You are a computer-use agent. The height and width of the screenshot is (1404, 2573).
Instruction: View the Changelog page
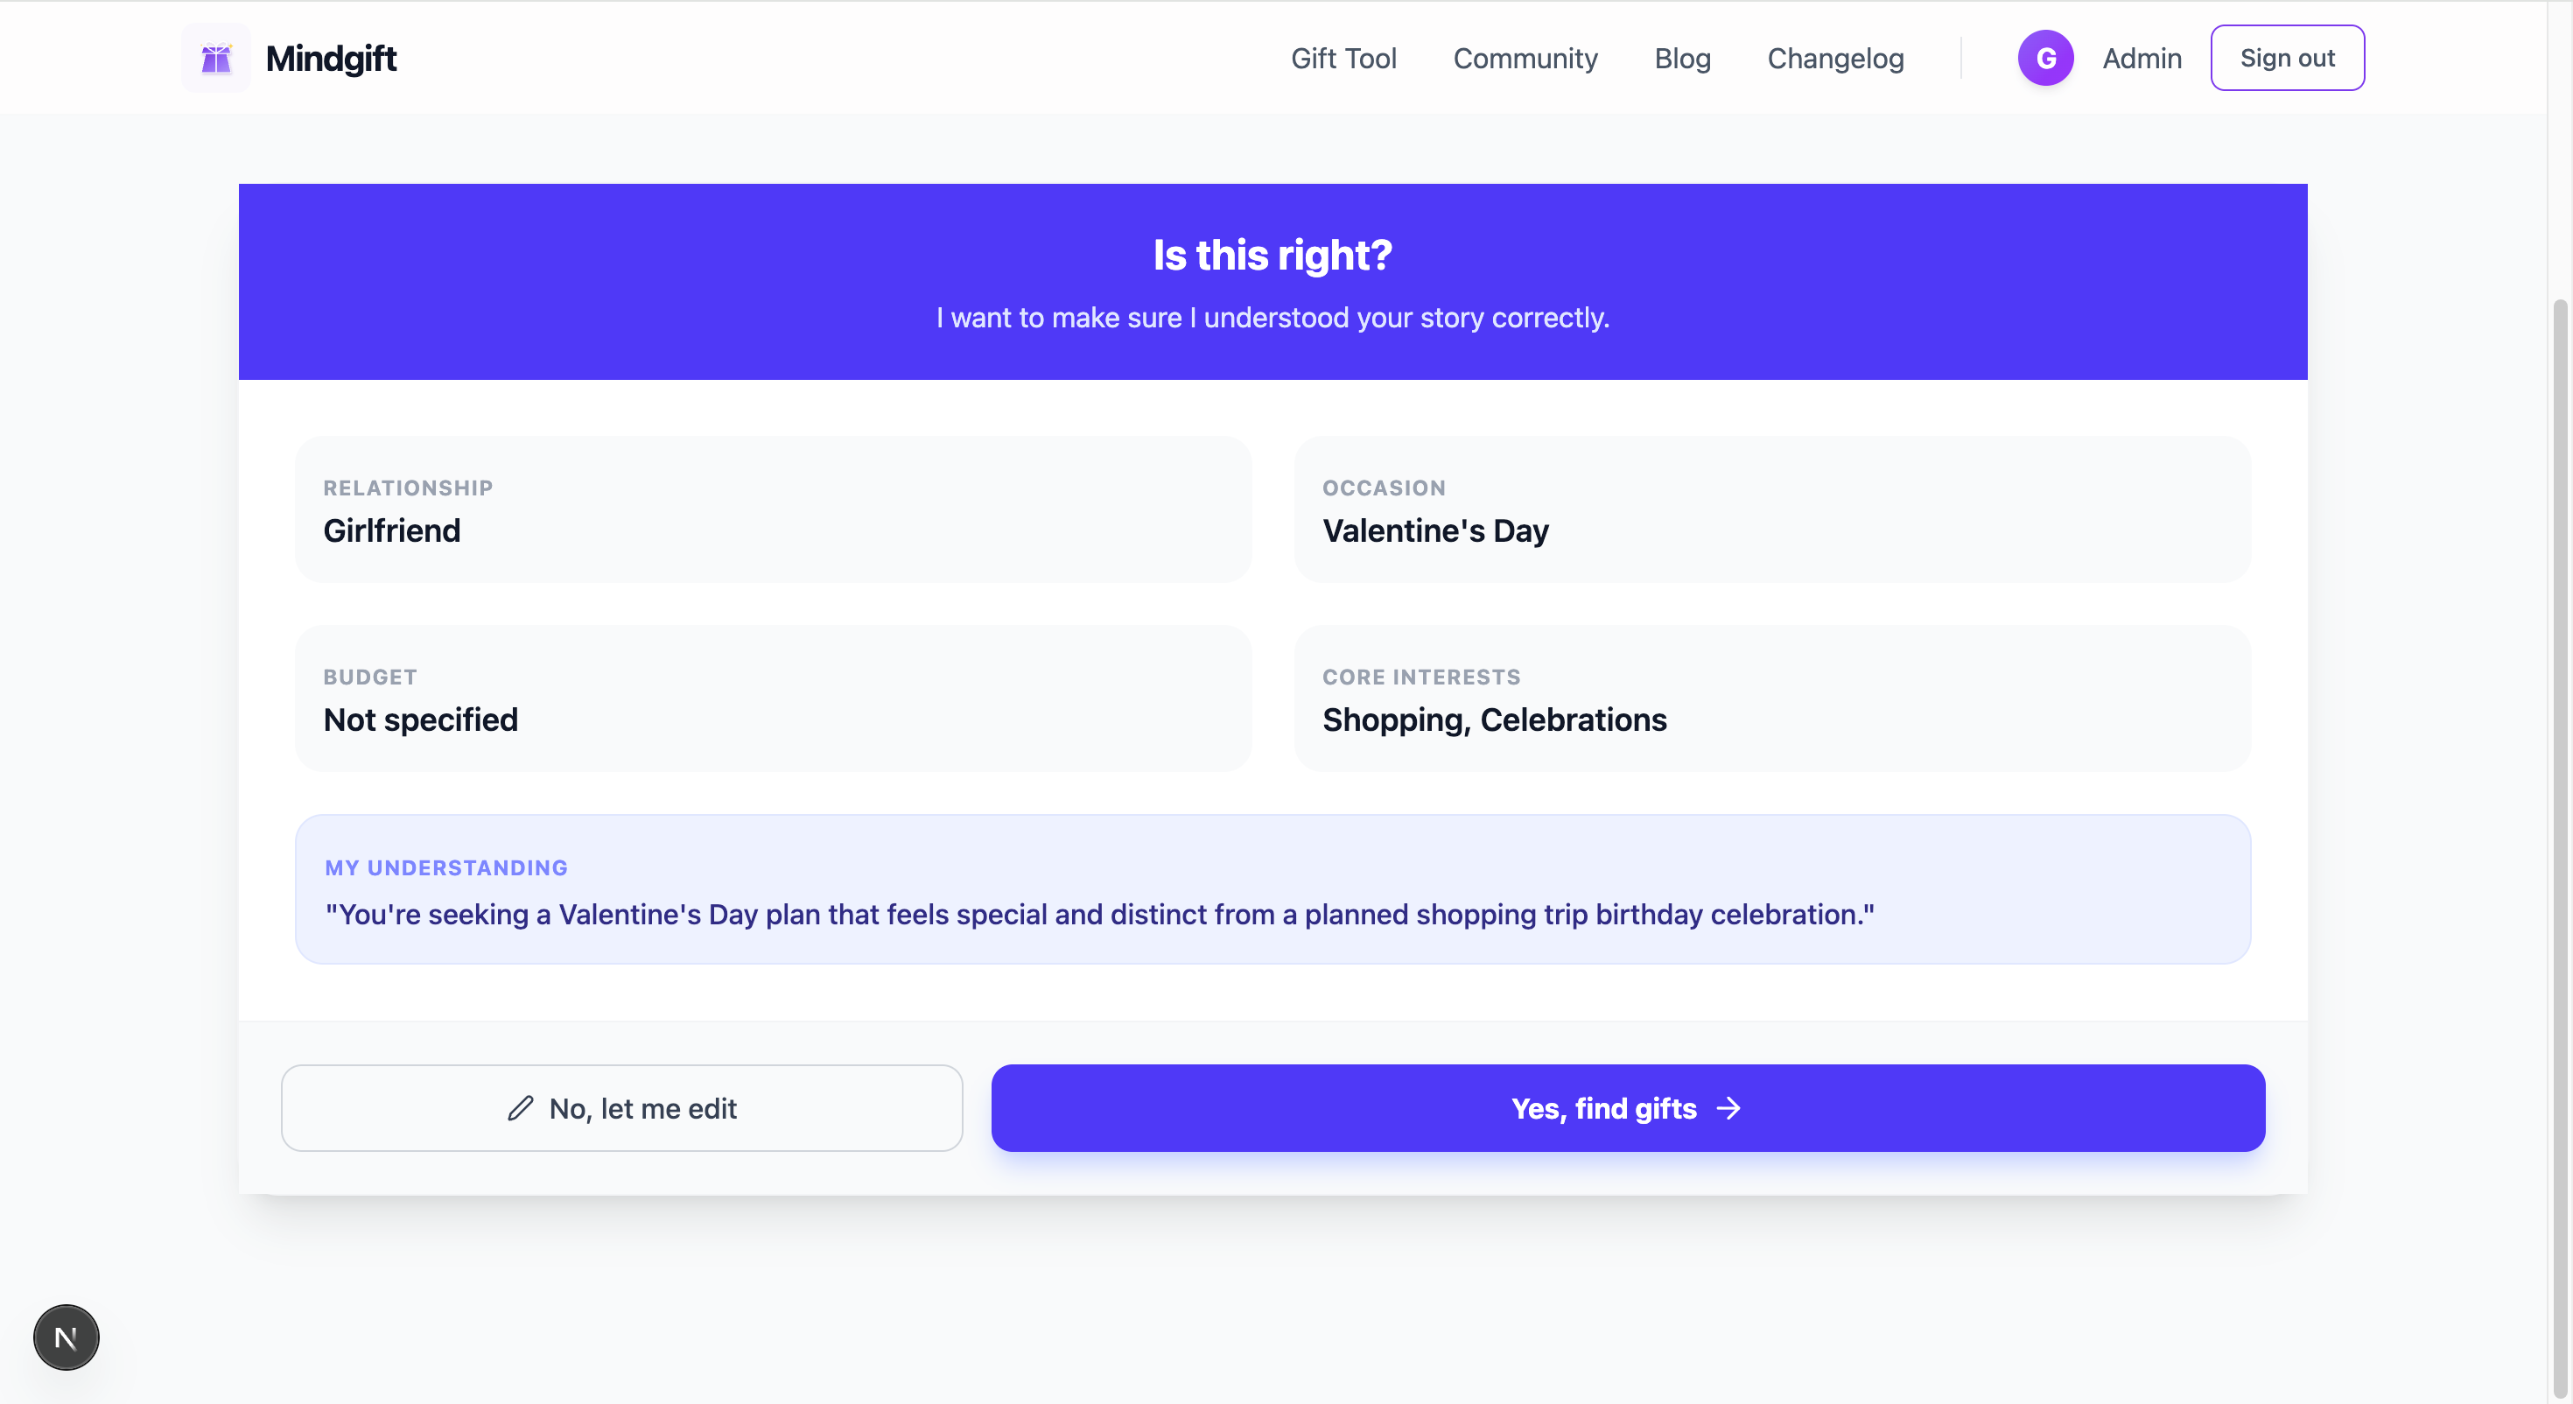[1835, 58]
